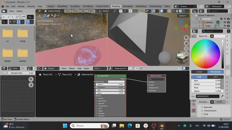Click the file browser back arrow
Screen dimensions: 232x130
pos(4,17)
